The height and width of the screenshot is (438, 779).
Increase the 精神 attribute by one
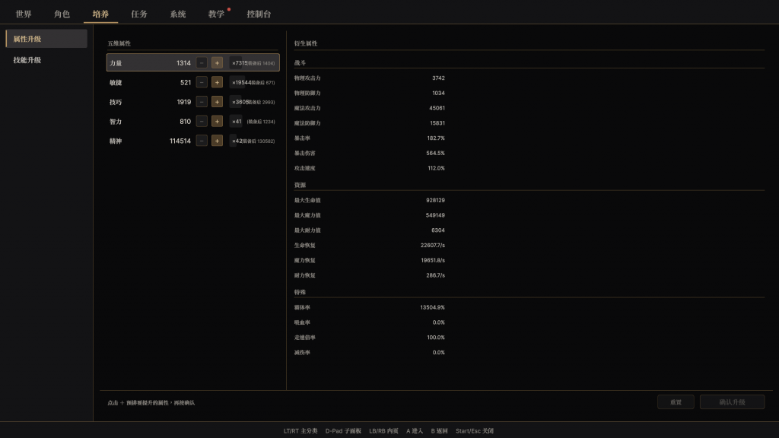(x=217, y=141)
